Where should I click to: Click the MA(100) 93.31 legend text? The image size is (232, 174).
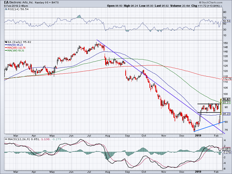coord(16,51)
